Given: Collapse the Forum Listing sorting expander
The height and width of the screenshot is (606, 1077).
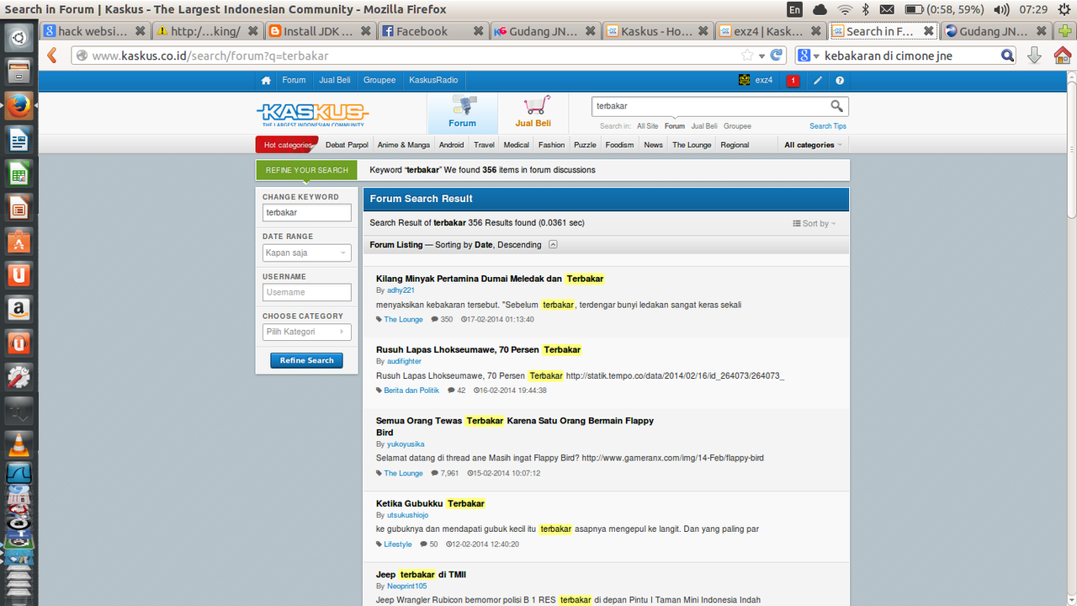Looking at the screenshot, I should [553, 245].
